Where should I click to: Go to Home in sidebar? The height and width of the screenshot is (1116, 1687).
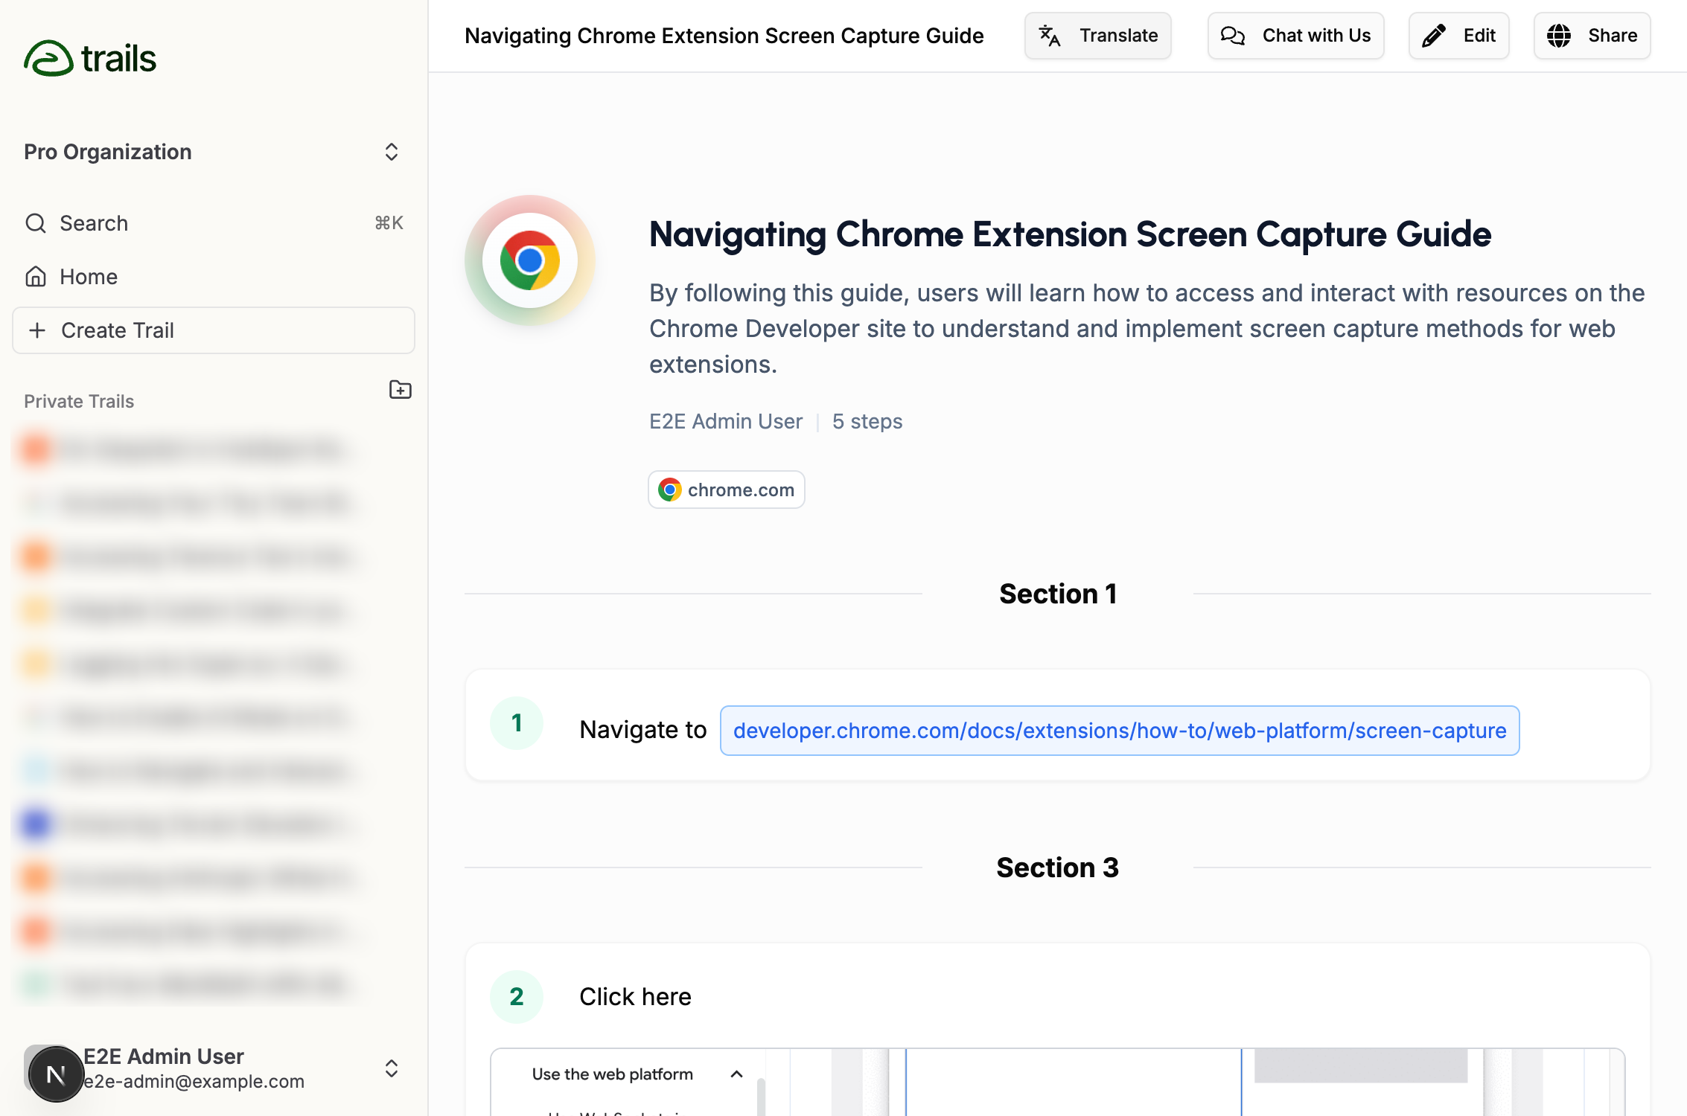pyautogui.click(x=213, y=277)
